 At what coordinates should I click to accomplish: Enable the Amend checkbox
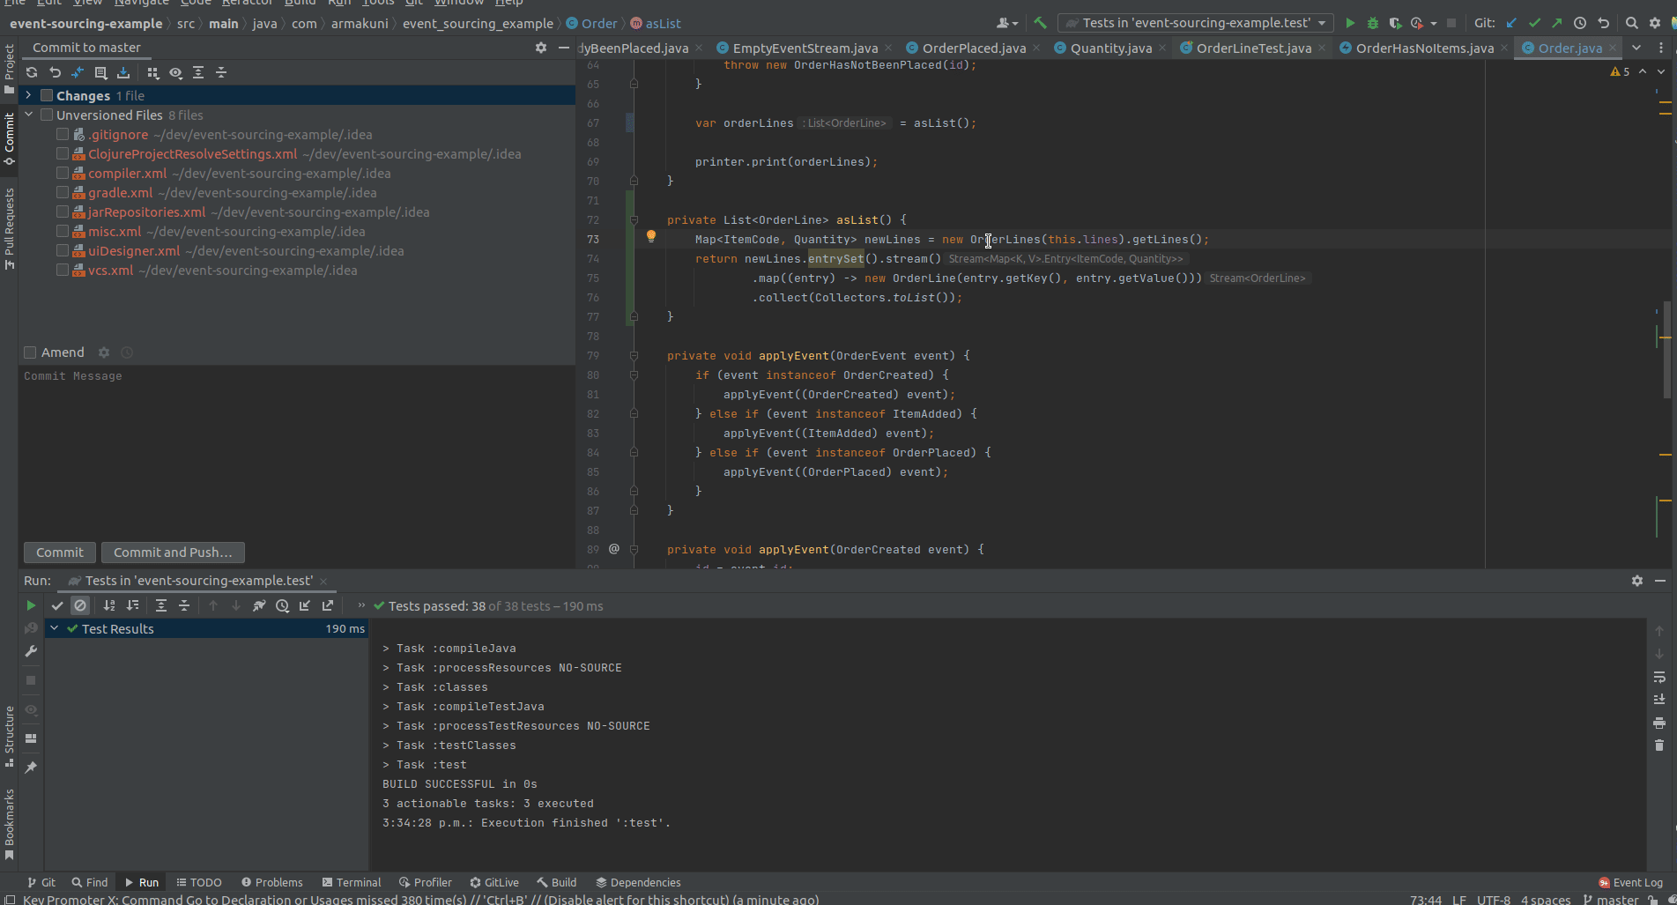(x=30, y=352)
